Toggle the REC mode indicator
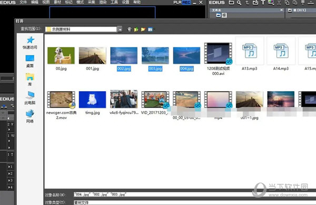 click(186, 3)
